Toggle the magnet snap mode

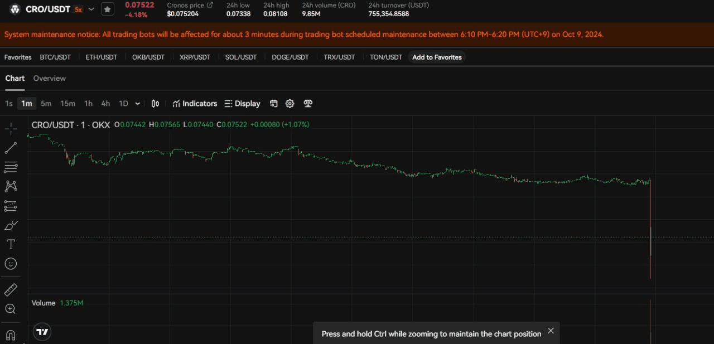11,335
